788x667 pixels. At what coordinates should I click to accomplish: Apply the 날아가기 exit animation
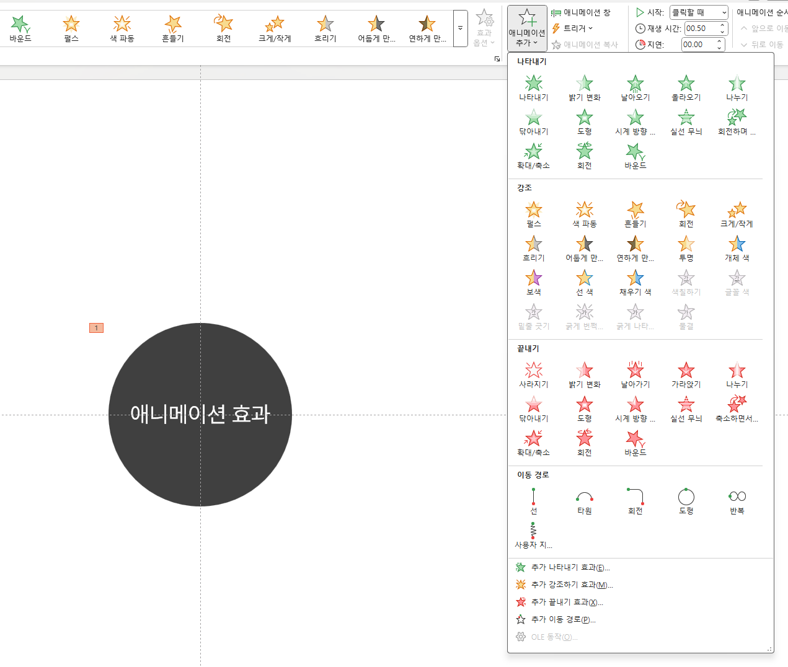coord(635,375)
